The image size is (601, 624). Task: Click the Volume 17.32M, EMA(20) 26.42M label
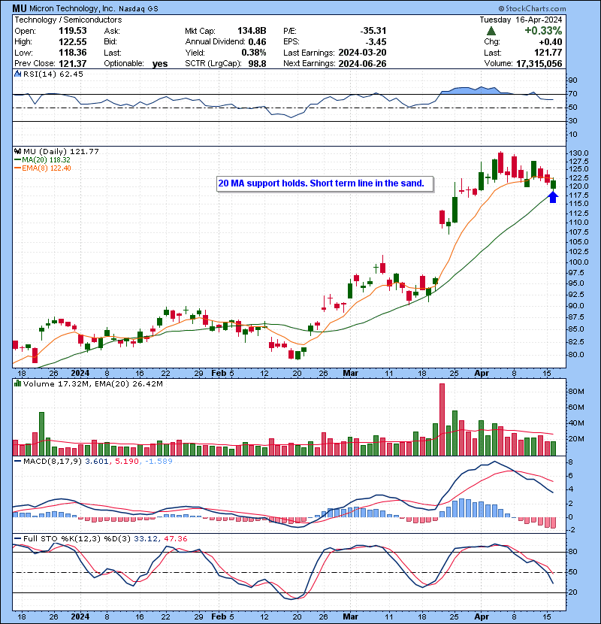[93, 383]
